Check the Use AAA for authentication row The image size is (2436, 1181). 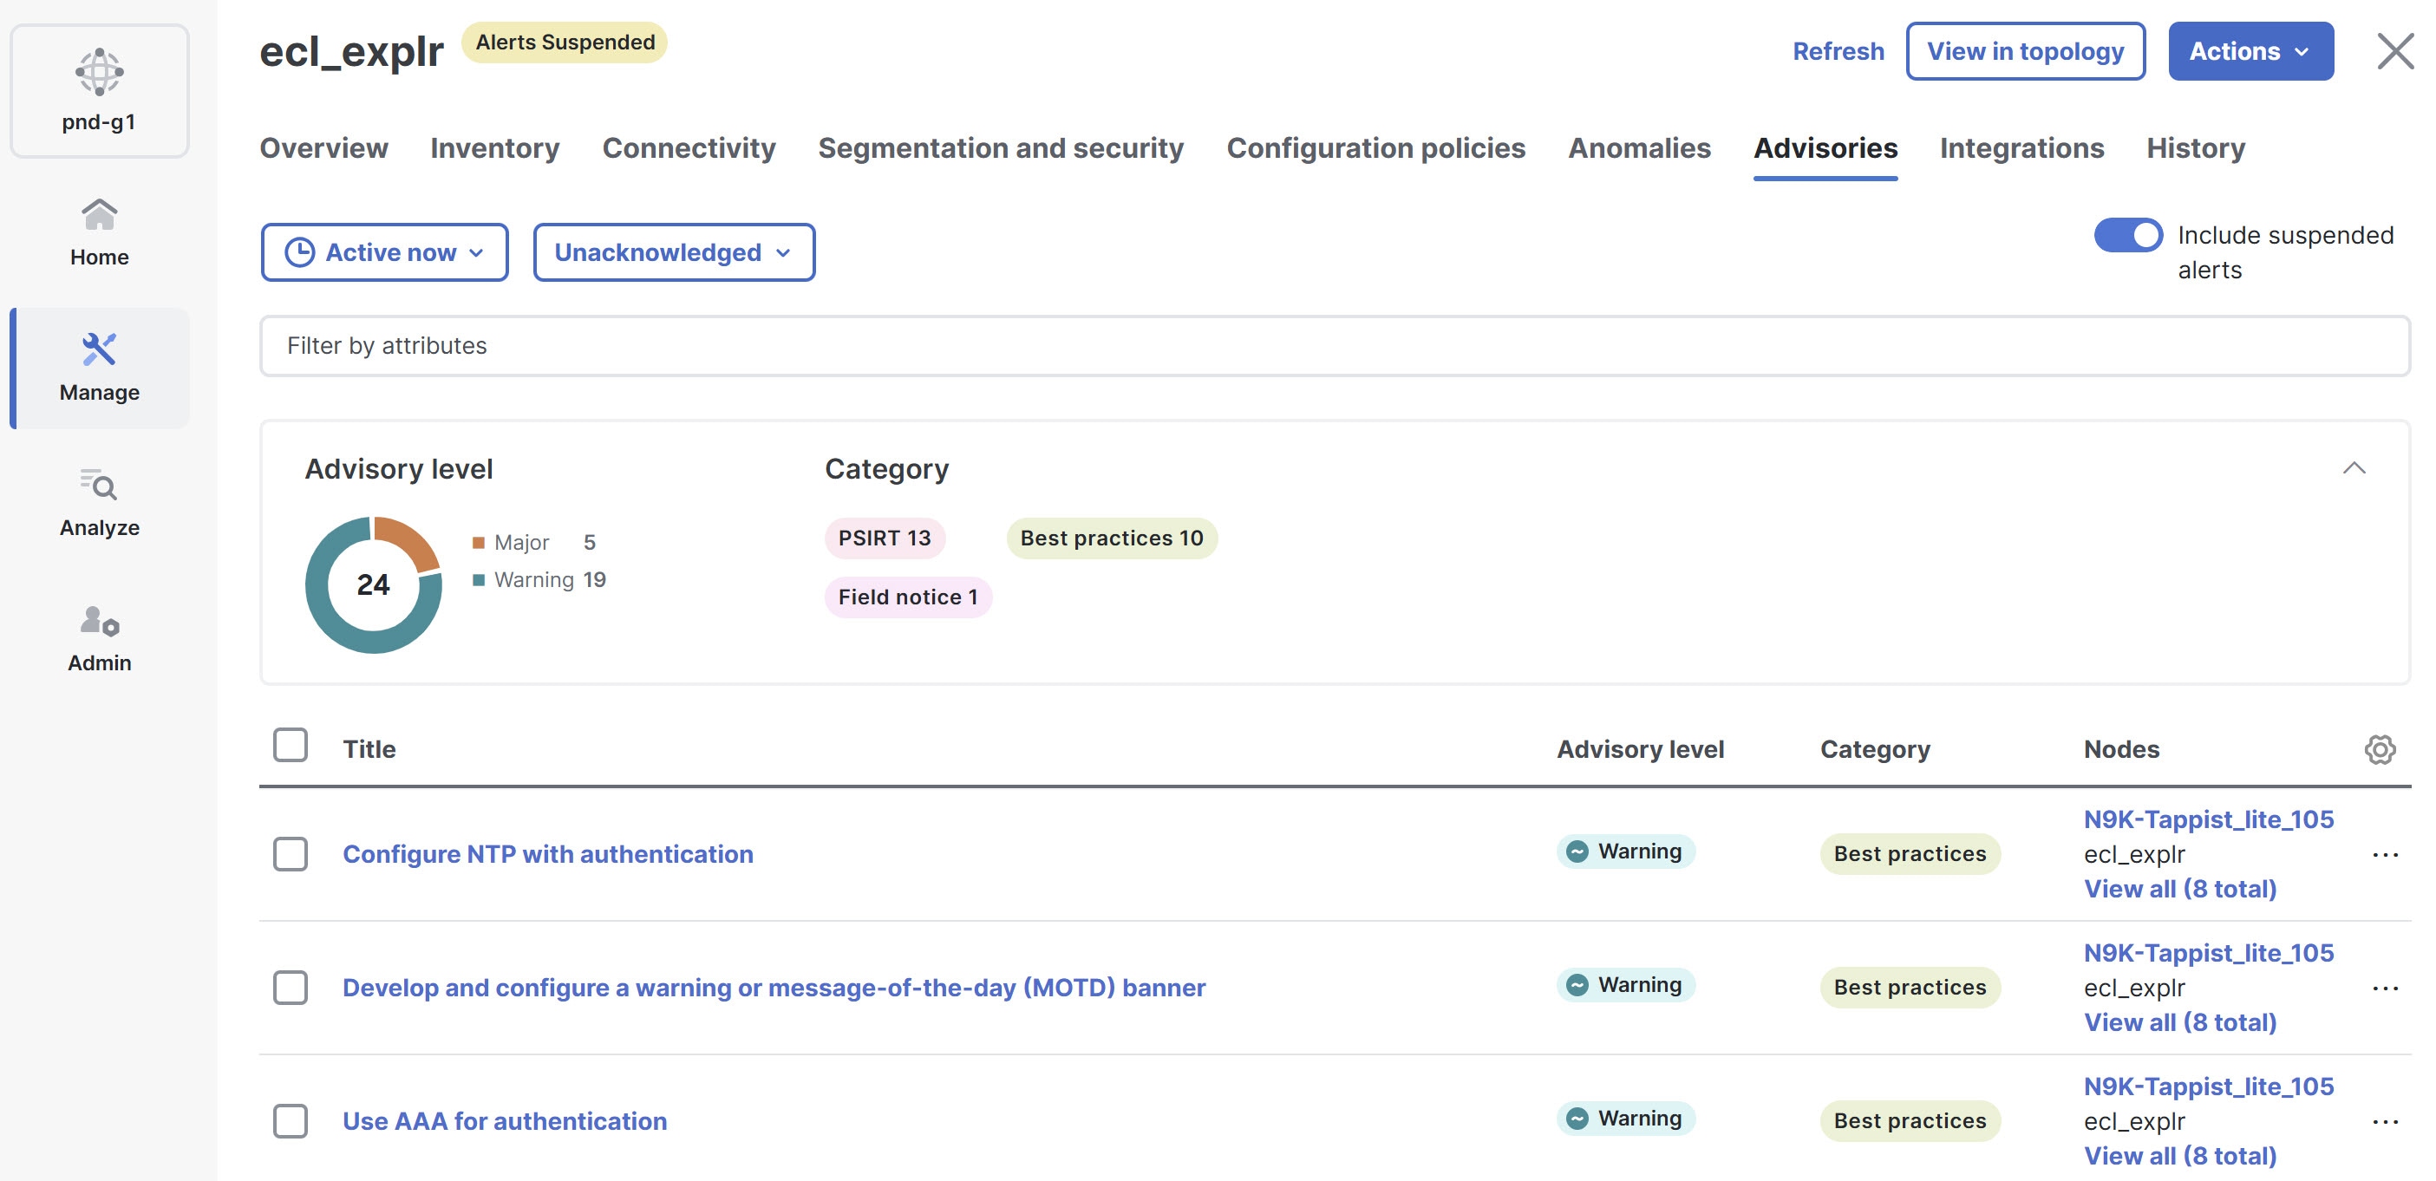pos(291,1120)
